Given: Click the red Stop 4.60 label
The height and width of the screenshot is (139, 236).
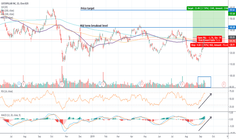Looking at the screenshot, I should (209, 45).
